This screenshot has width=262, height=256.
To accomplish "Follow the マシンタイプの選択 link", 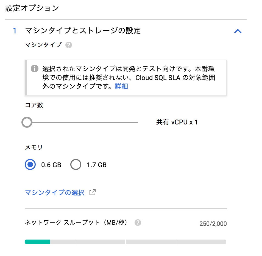I will click(55, 192).
